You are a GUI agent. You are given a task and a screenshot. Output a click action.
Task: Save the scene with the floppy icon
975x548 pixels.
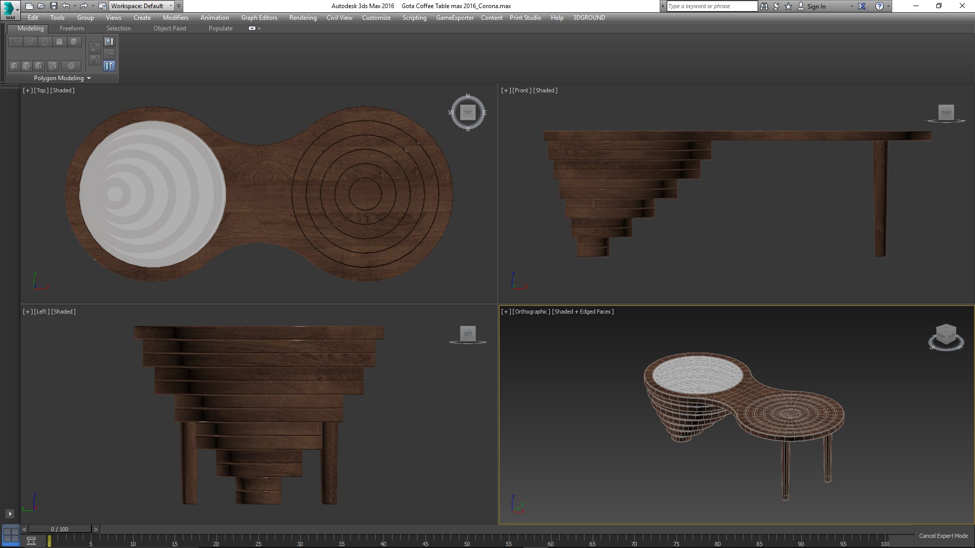tap(53, 6)
